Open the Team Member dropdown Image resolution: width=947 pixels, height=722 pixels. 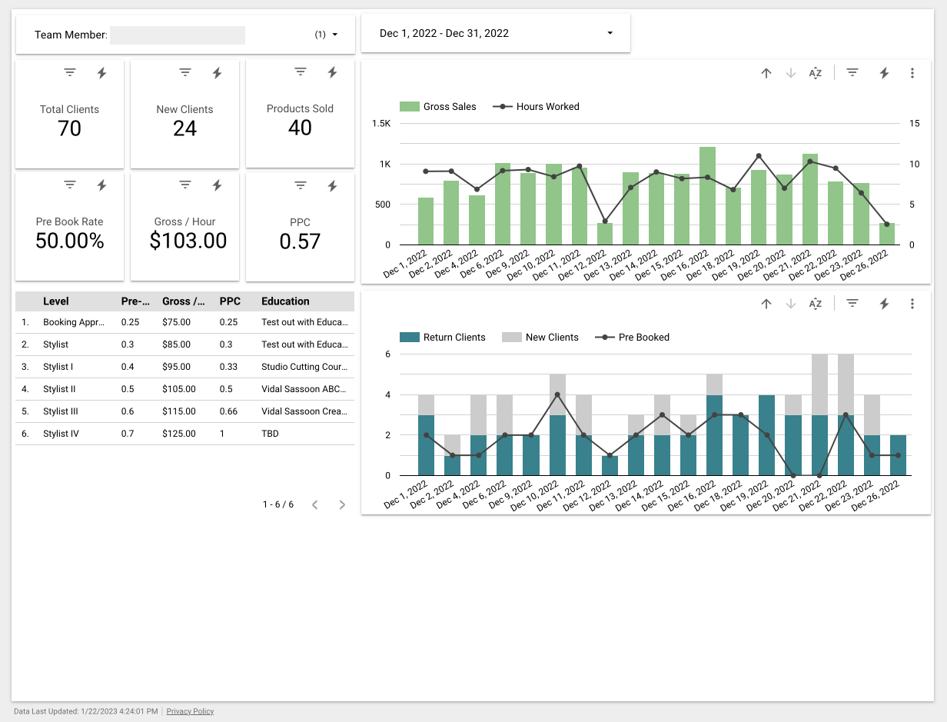pos(334,35)
